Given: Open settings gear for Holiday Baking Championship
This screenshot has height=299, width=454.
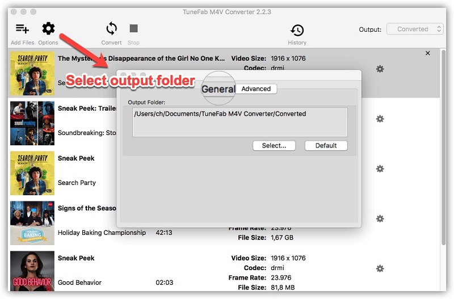Looking at the screenshot, I should pos(380,218).
